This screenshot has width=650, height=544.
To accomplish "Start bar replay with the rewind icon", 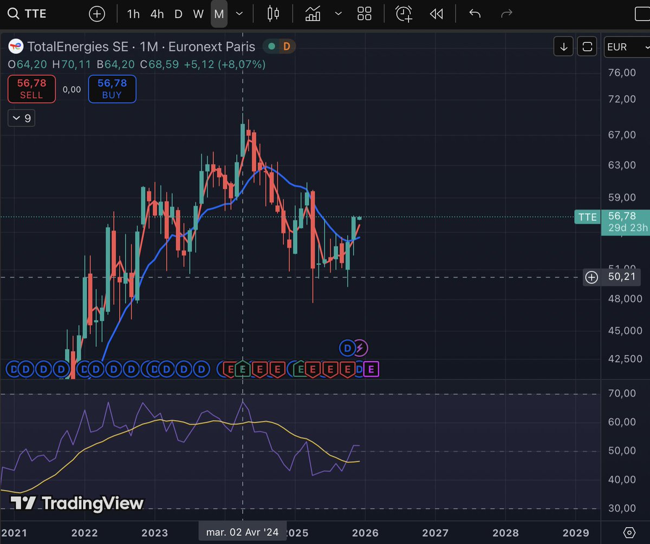I will [437, 14].
